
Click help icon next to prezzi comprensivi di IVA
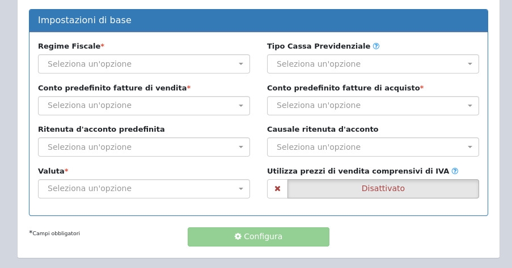[x=455, y=171]
